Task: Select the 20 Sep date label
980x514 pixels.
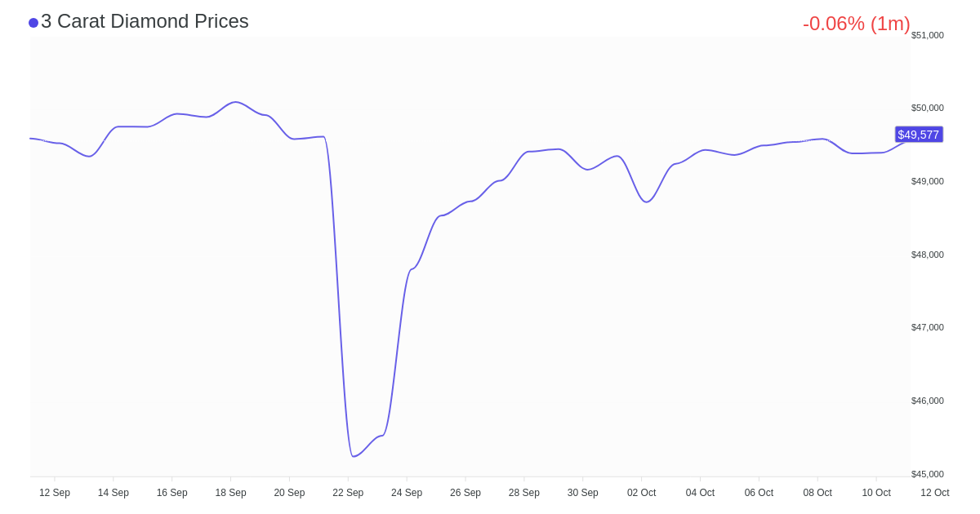Action: (x=289, y=493)
